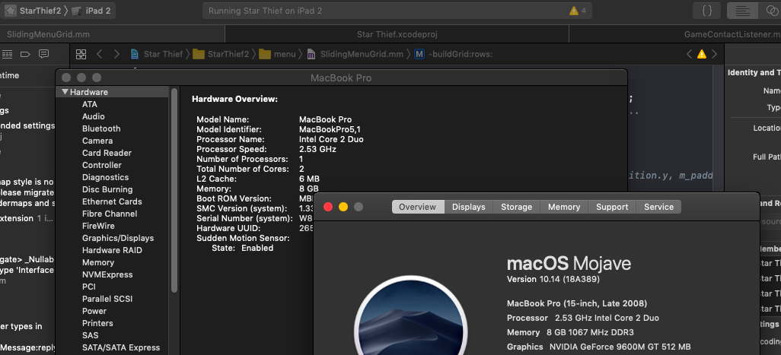Image resolution: width=781 pixels, height=355 pixels.
Task: Select Card Reader in hardware list
Action: click(x=107, y=153)
